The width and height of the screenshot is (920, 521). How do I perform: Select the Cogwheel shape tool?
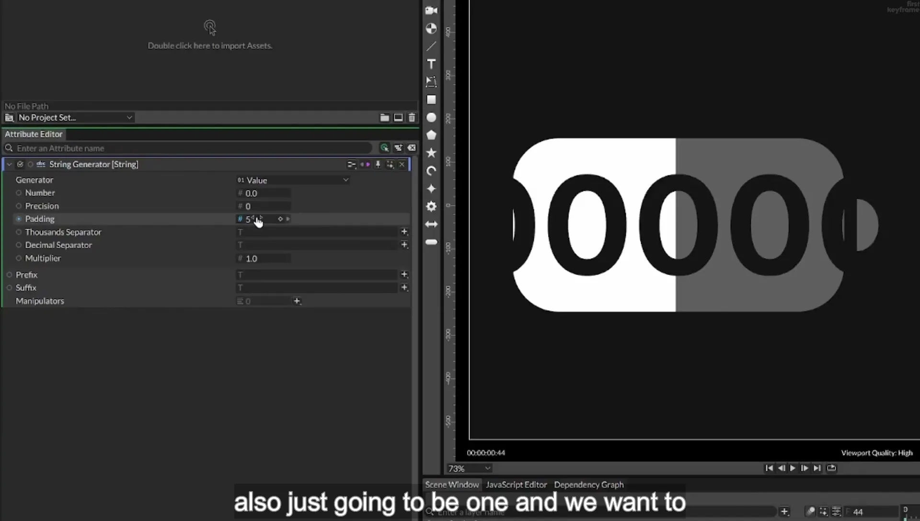431,206
